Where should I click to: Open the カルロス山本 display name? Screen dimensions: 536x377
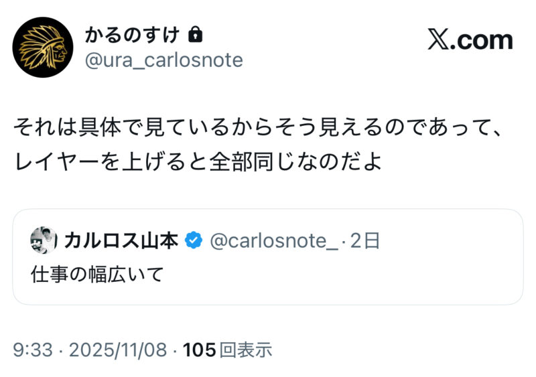pos(121,241)
